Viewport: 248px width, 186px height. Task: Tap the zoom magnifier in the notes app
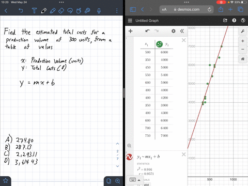[118, 181]
